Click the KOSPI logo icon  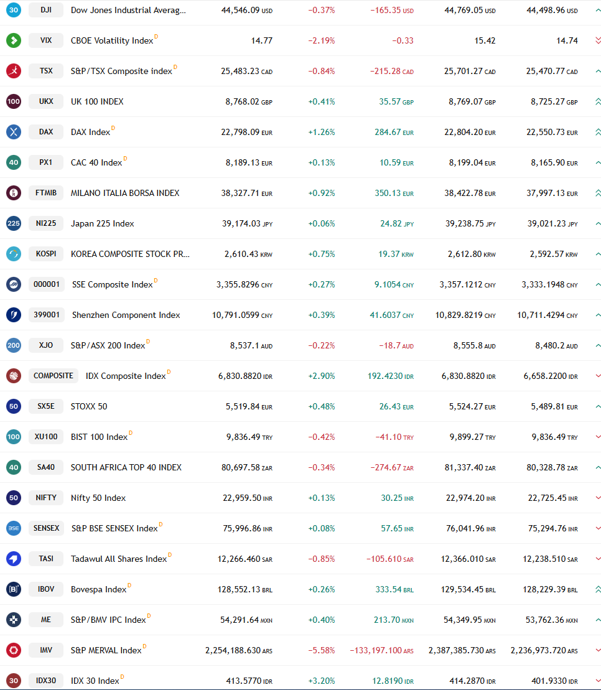[14, 253]
